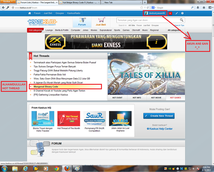The height and width of the screenshot is (172, 214).
Task: Open the HOT EVENT tab
Action: click(x=117, y=98)
